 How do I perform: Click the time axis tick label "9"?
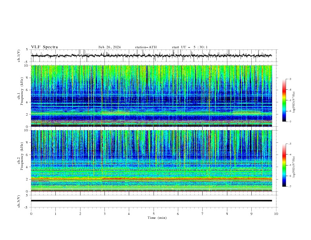pyautogui.click(x=251, y=214)
